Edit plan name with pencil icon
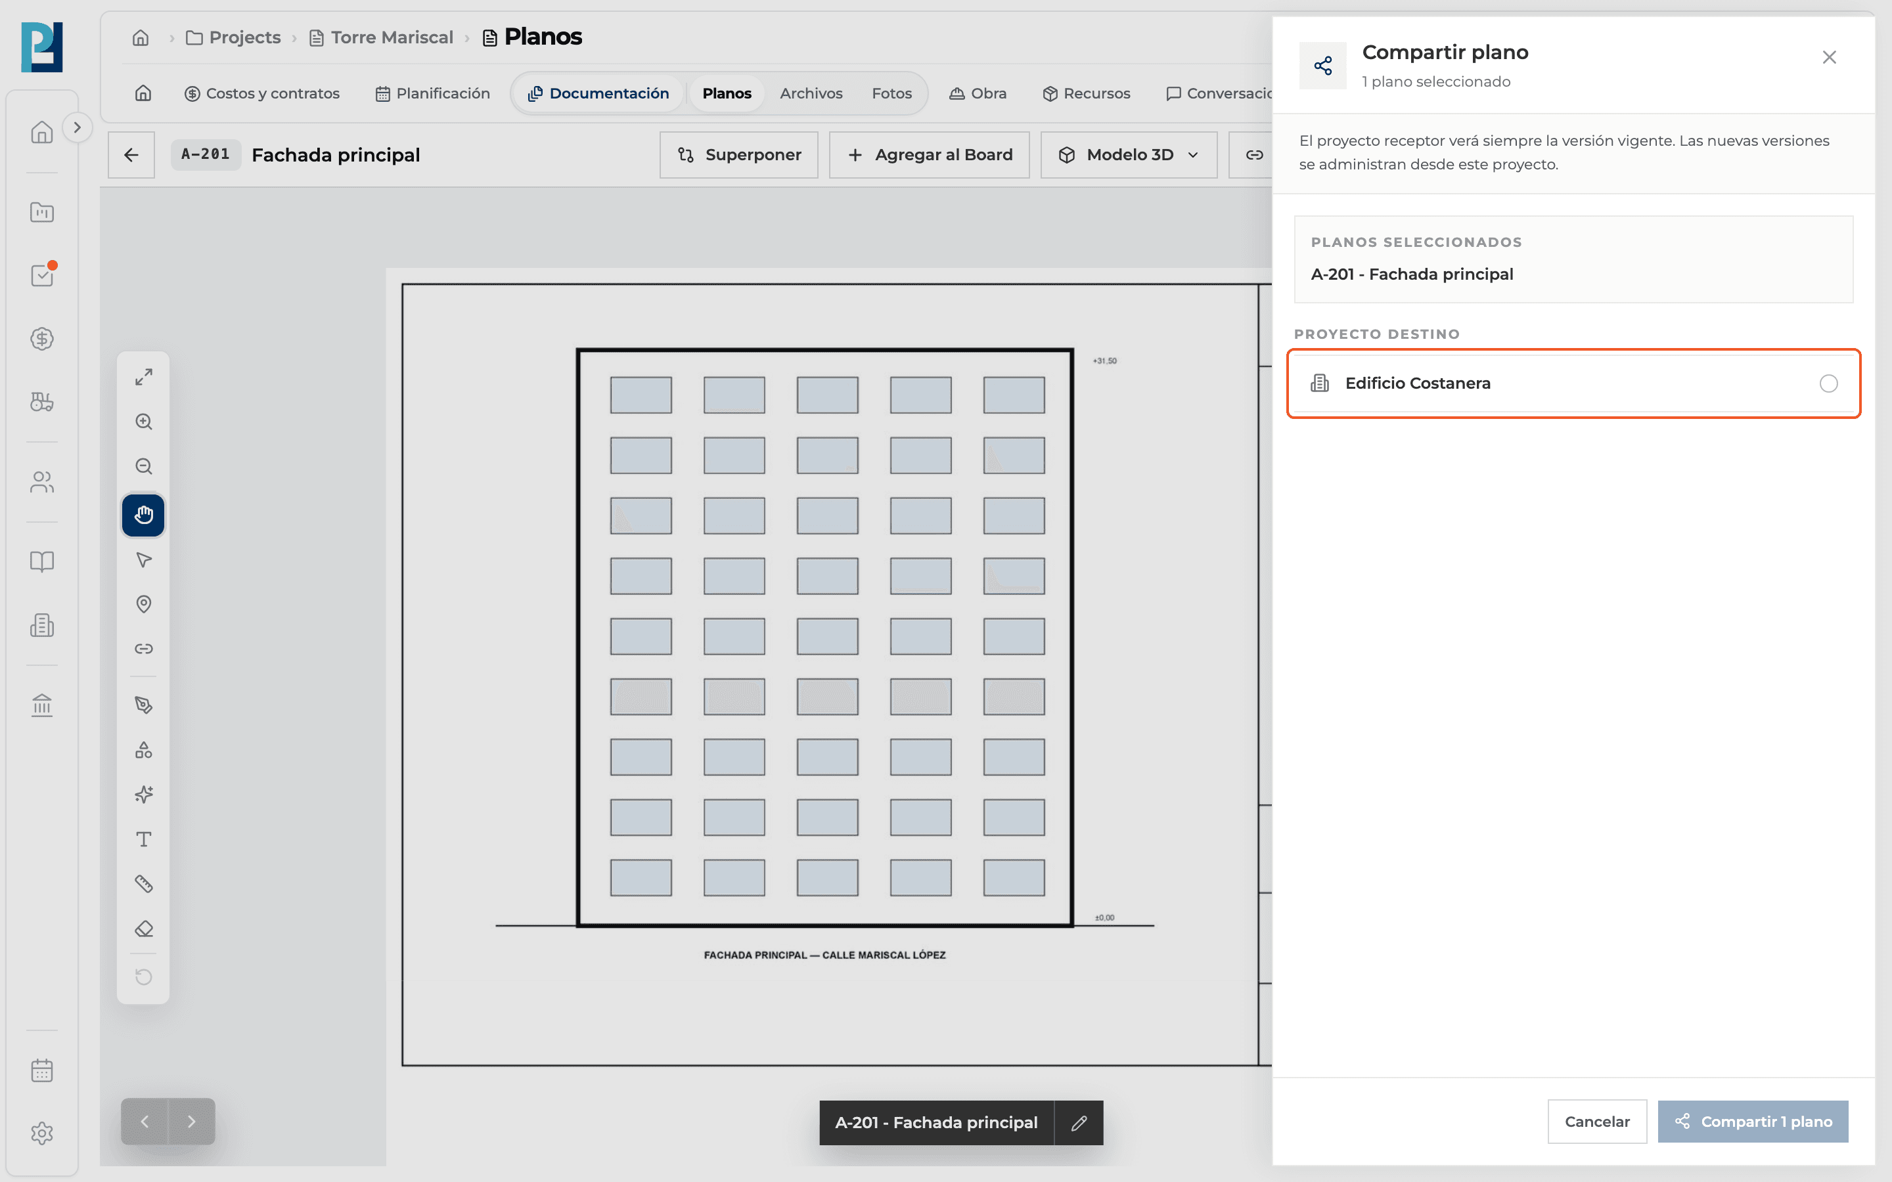This screenshot has height=1182, width=1892. [x=1079, y=1124]
